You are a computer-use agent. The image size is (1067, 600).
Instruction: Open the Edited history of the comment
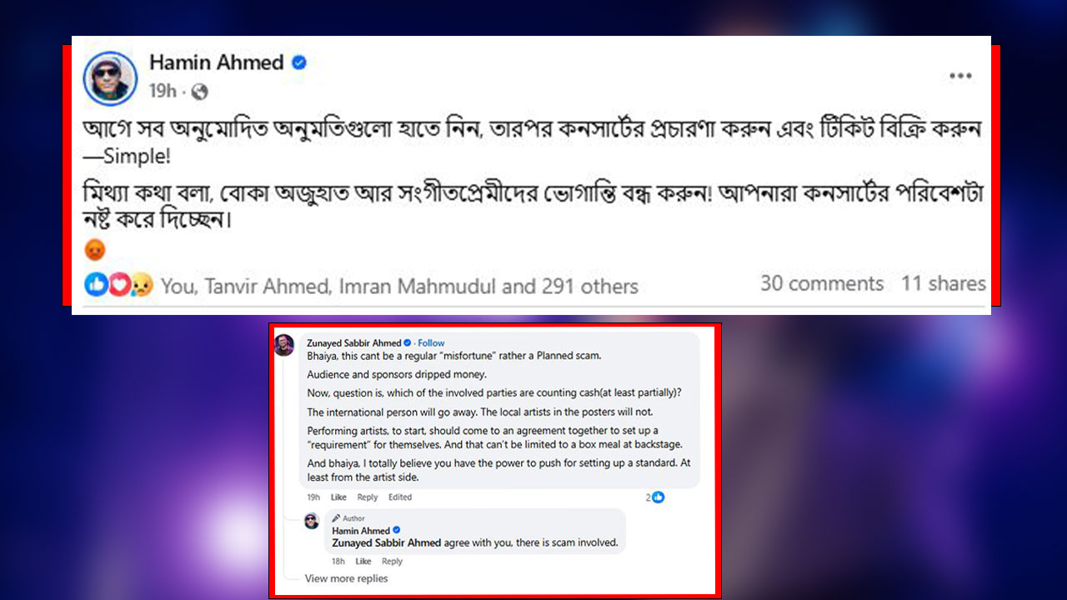(x=400, y=497)
